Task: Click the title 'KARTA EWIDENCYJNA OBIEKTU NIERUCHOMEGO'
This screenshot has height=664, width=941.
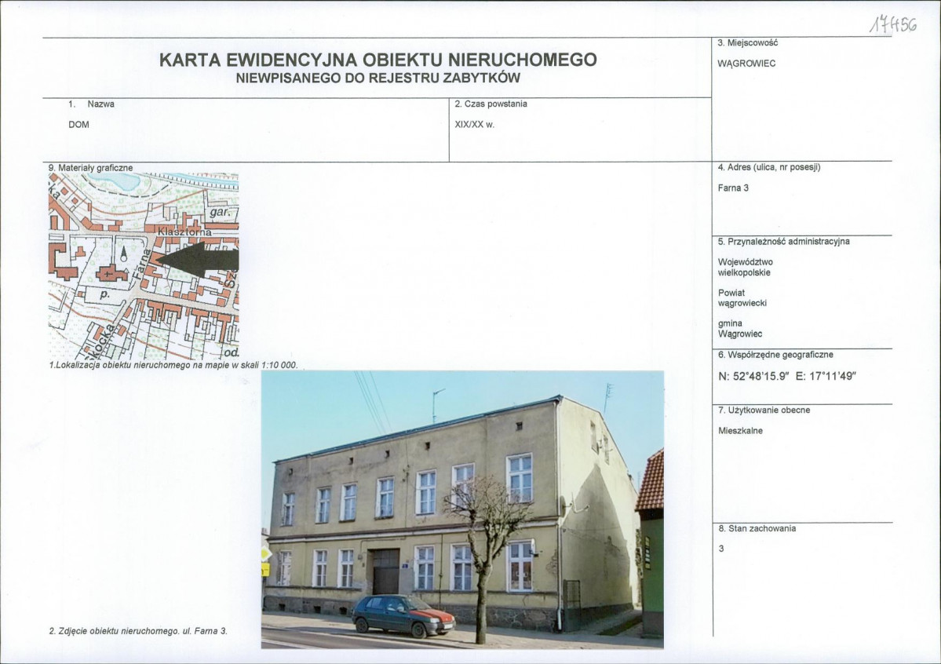Action: coord(378,60)
